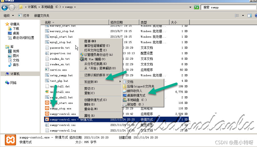The height and width of the screenshot is (147, 257).
Task: Choose 压缩(zipped)文件夹 in the submenu
Action: [143, 86]
